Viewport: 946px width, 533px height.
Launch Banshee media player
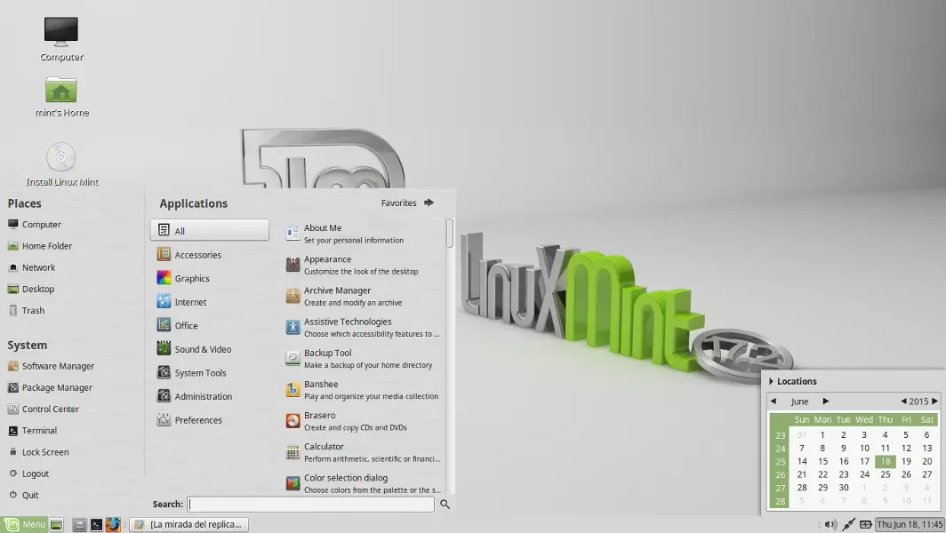[363, 390]
